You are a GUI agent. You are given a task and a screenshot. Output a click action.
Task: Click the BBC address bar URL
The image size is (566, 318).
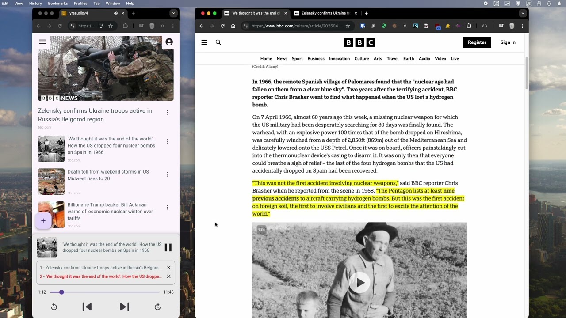pyautogui.click(x=296, y=26)
